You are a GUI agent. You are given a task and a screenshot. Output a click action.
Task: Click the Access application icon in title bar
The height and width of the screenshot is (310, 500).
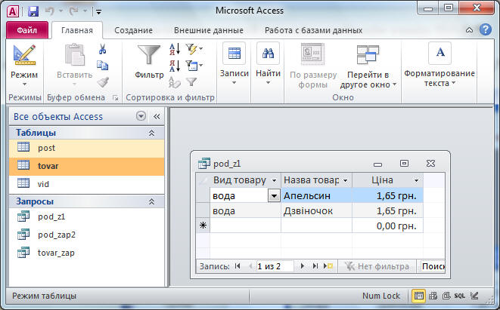13,11
